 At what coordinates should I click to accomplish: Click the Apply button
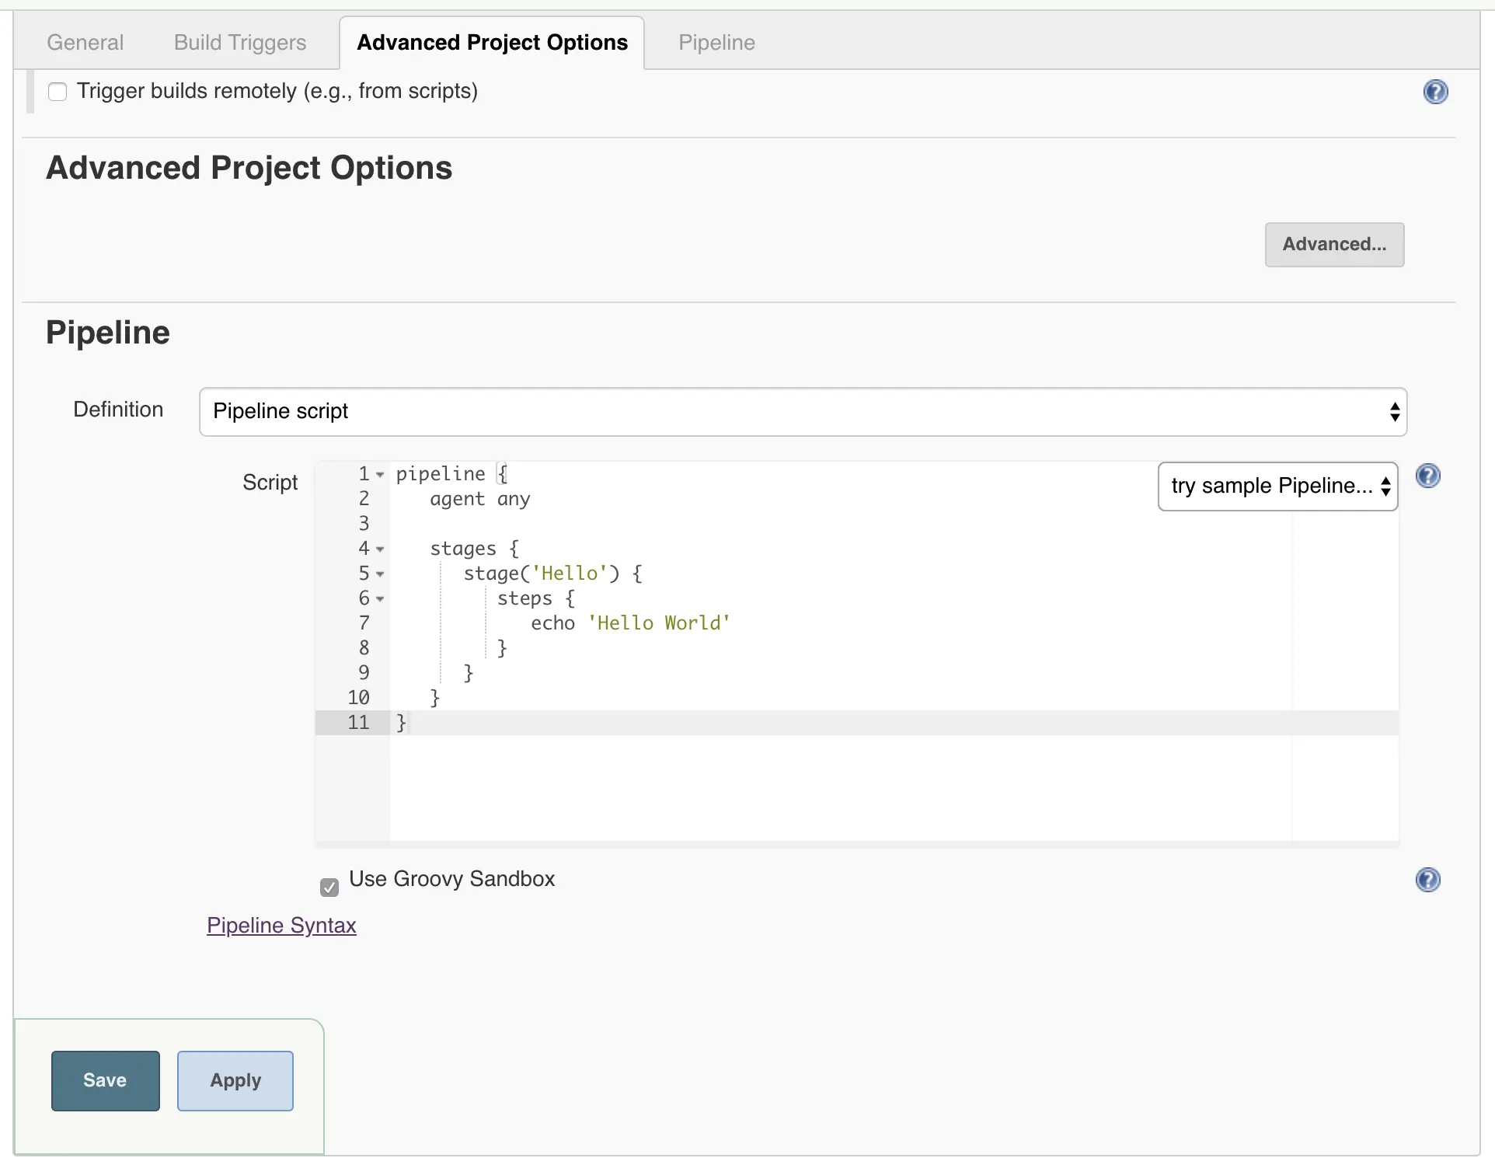tap(234, 1080)
